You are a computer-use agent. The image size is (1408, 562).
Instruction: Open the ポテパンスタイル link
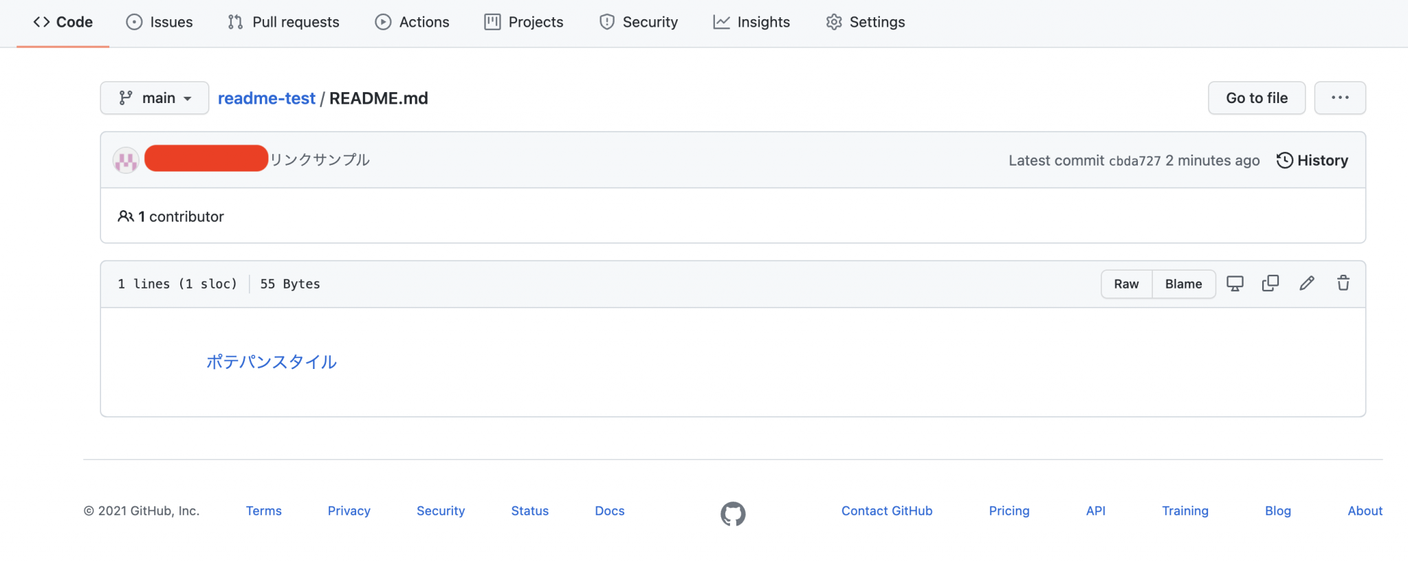(x=272, y=362)
